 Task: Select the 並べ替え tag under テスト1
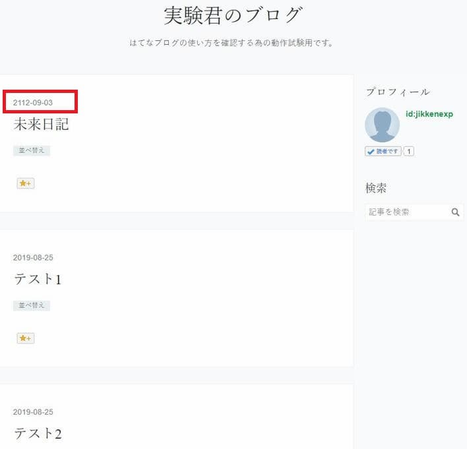pyautogui.click(x=32, y=305)
